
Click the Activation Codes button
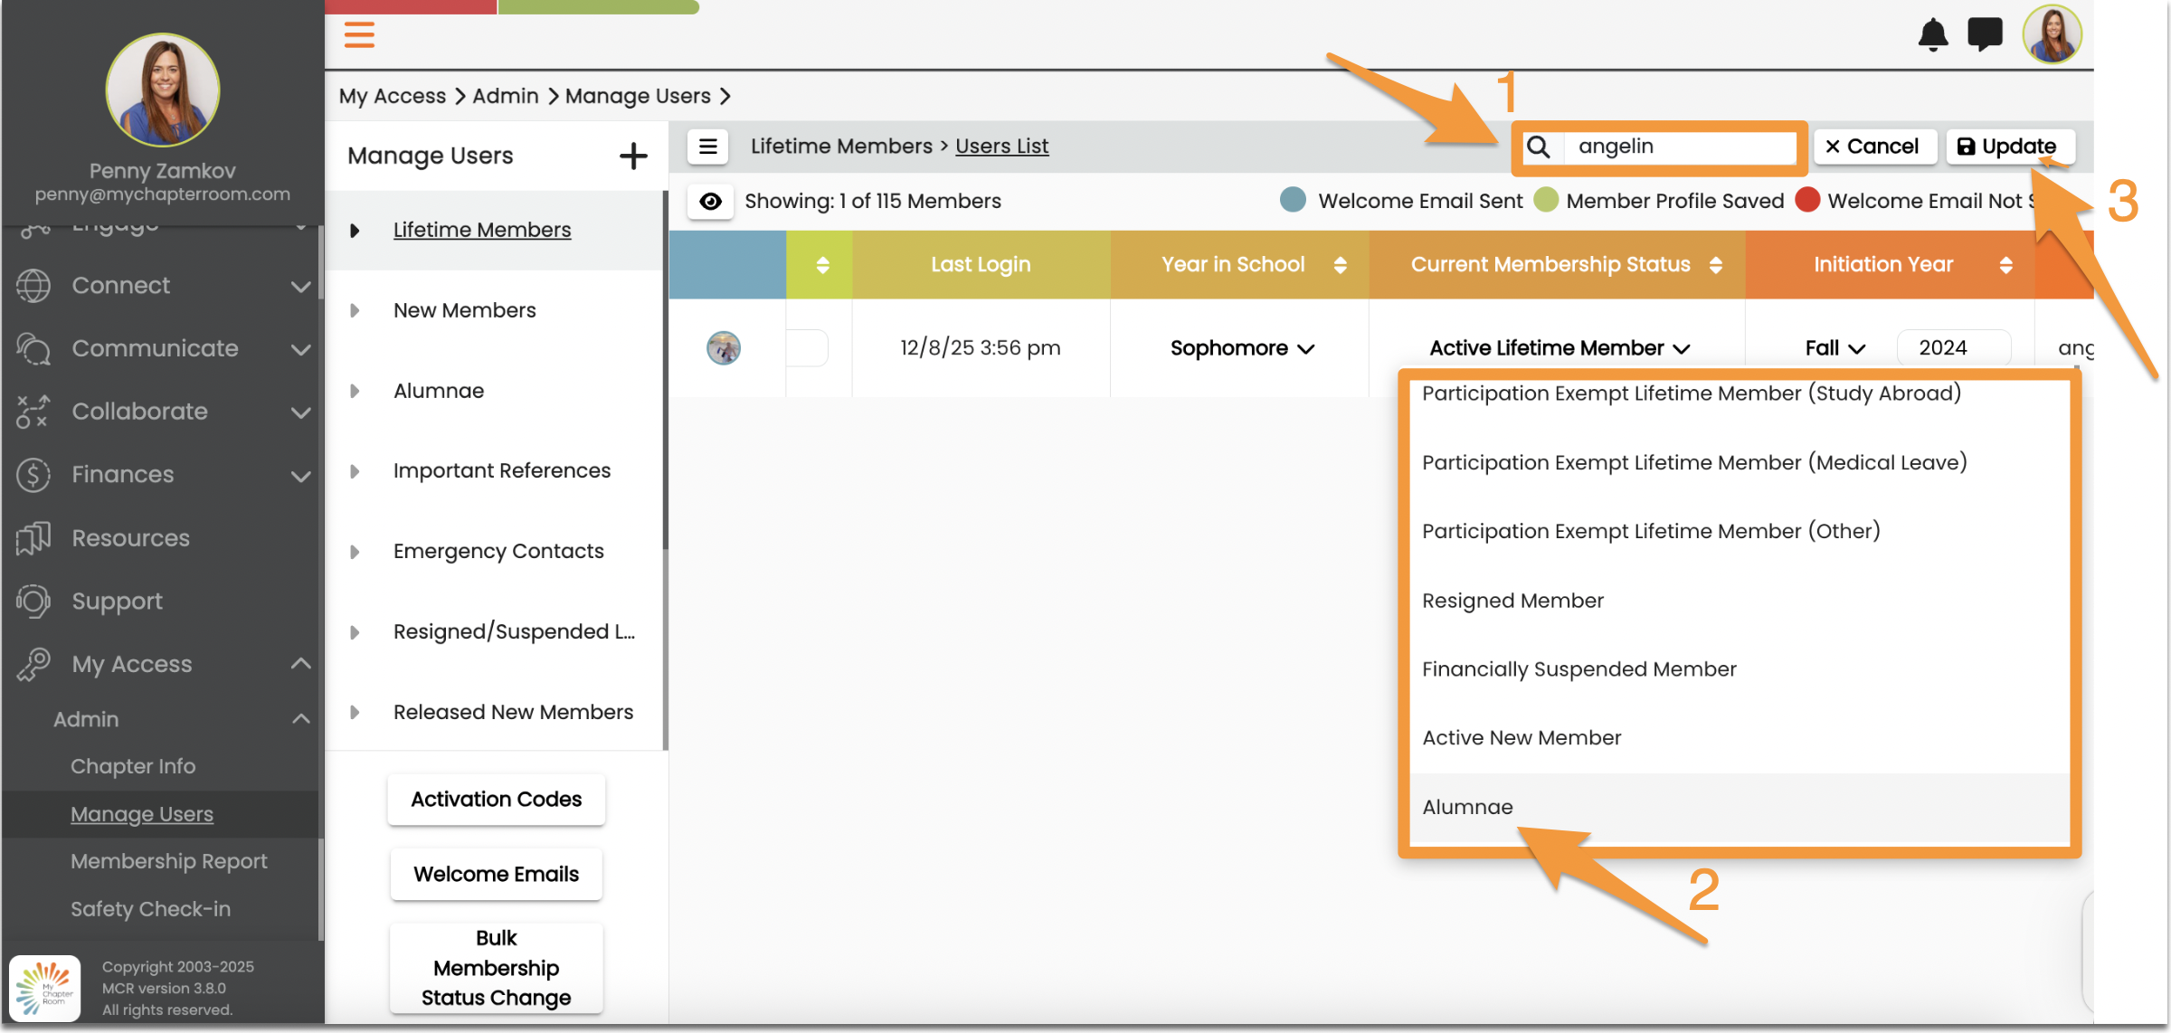click(x=496, y=800)
